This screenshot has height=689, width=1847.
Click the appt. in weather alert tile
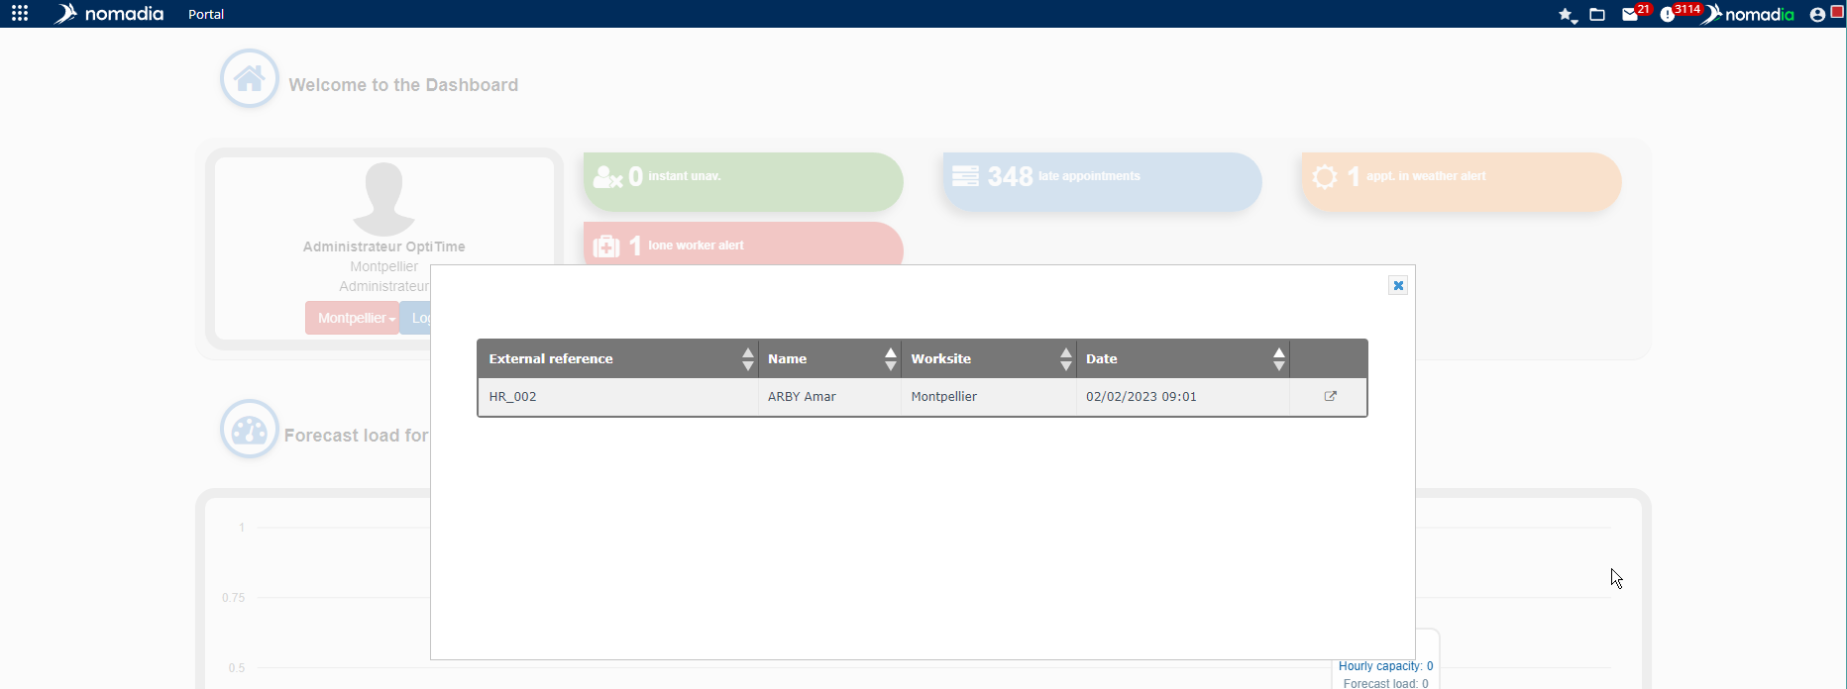[1461, 180]
